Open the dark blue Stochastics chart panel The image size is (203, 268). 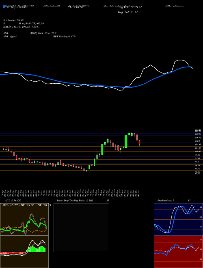coord(178,219)
